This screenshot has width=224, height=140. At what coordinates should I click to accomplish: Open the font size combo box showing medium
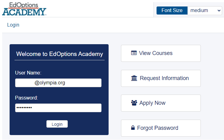tap(204, 11)
